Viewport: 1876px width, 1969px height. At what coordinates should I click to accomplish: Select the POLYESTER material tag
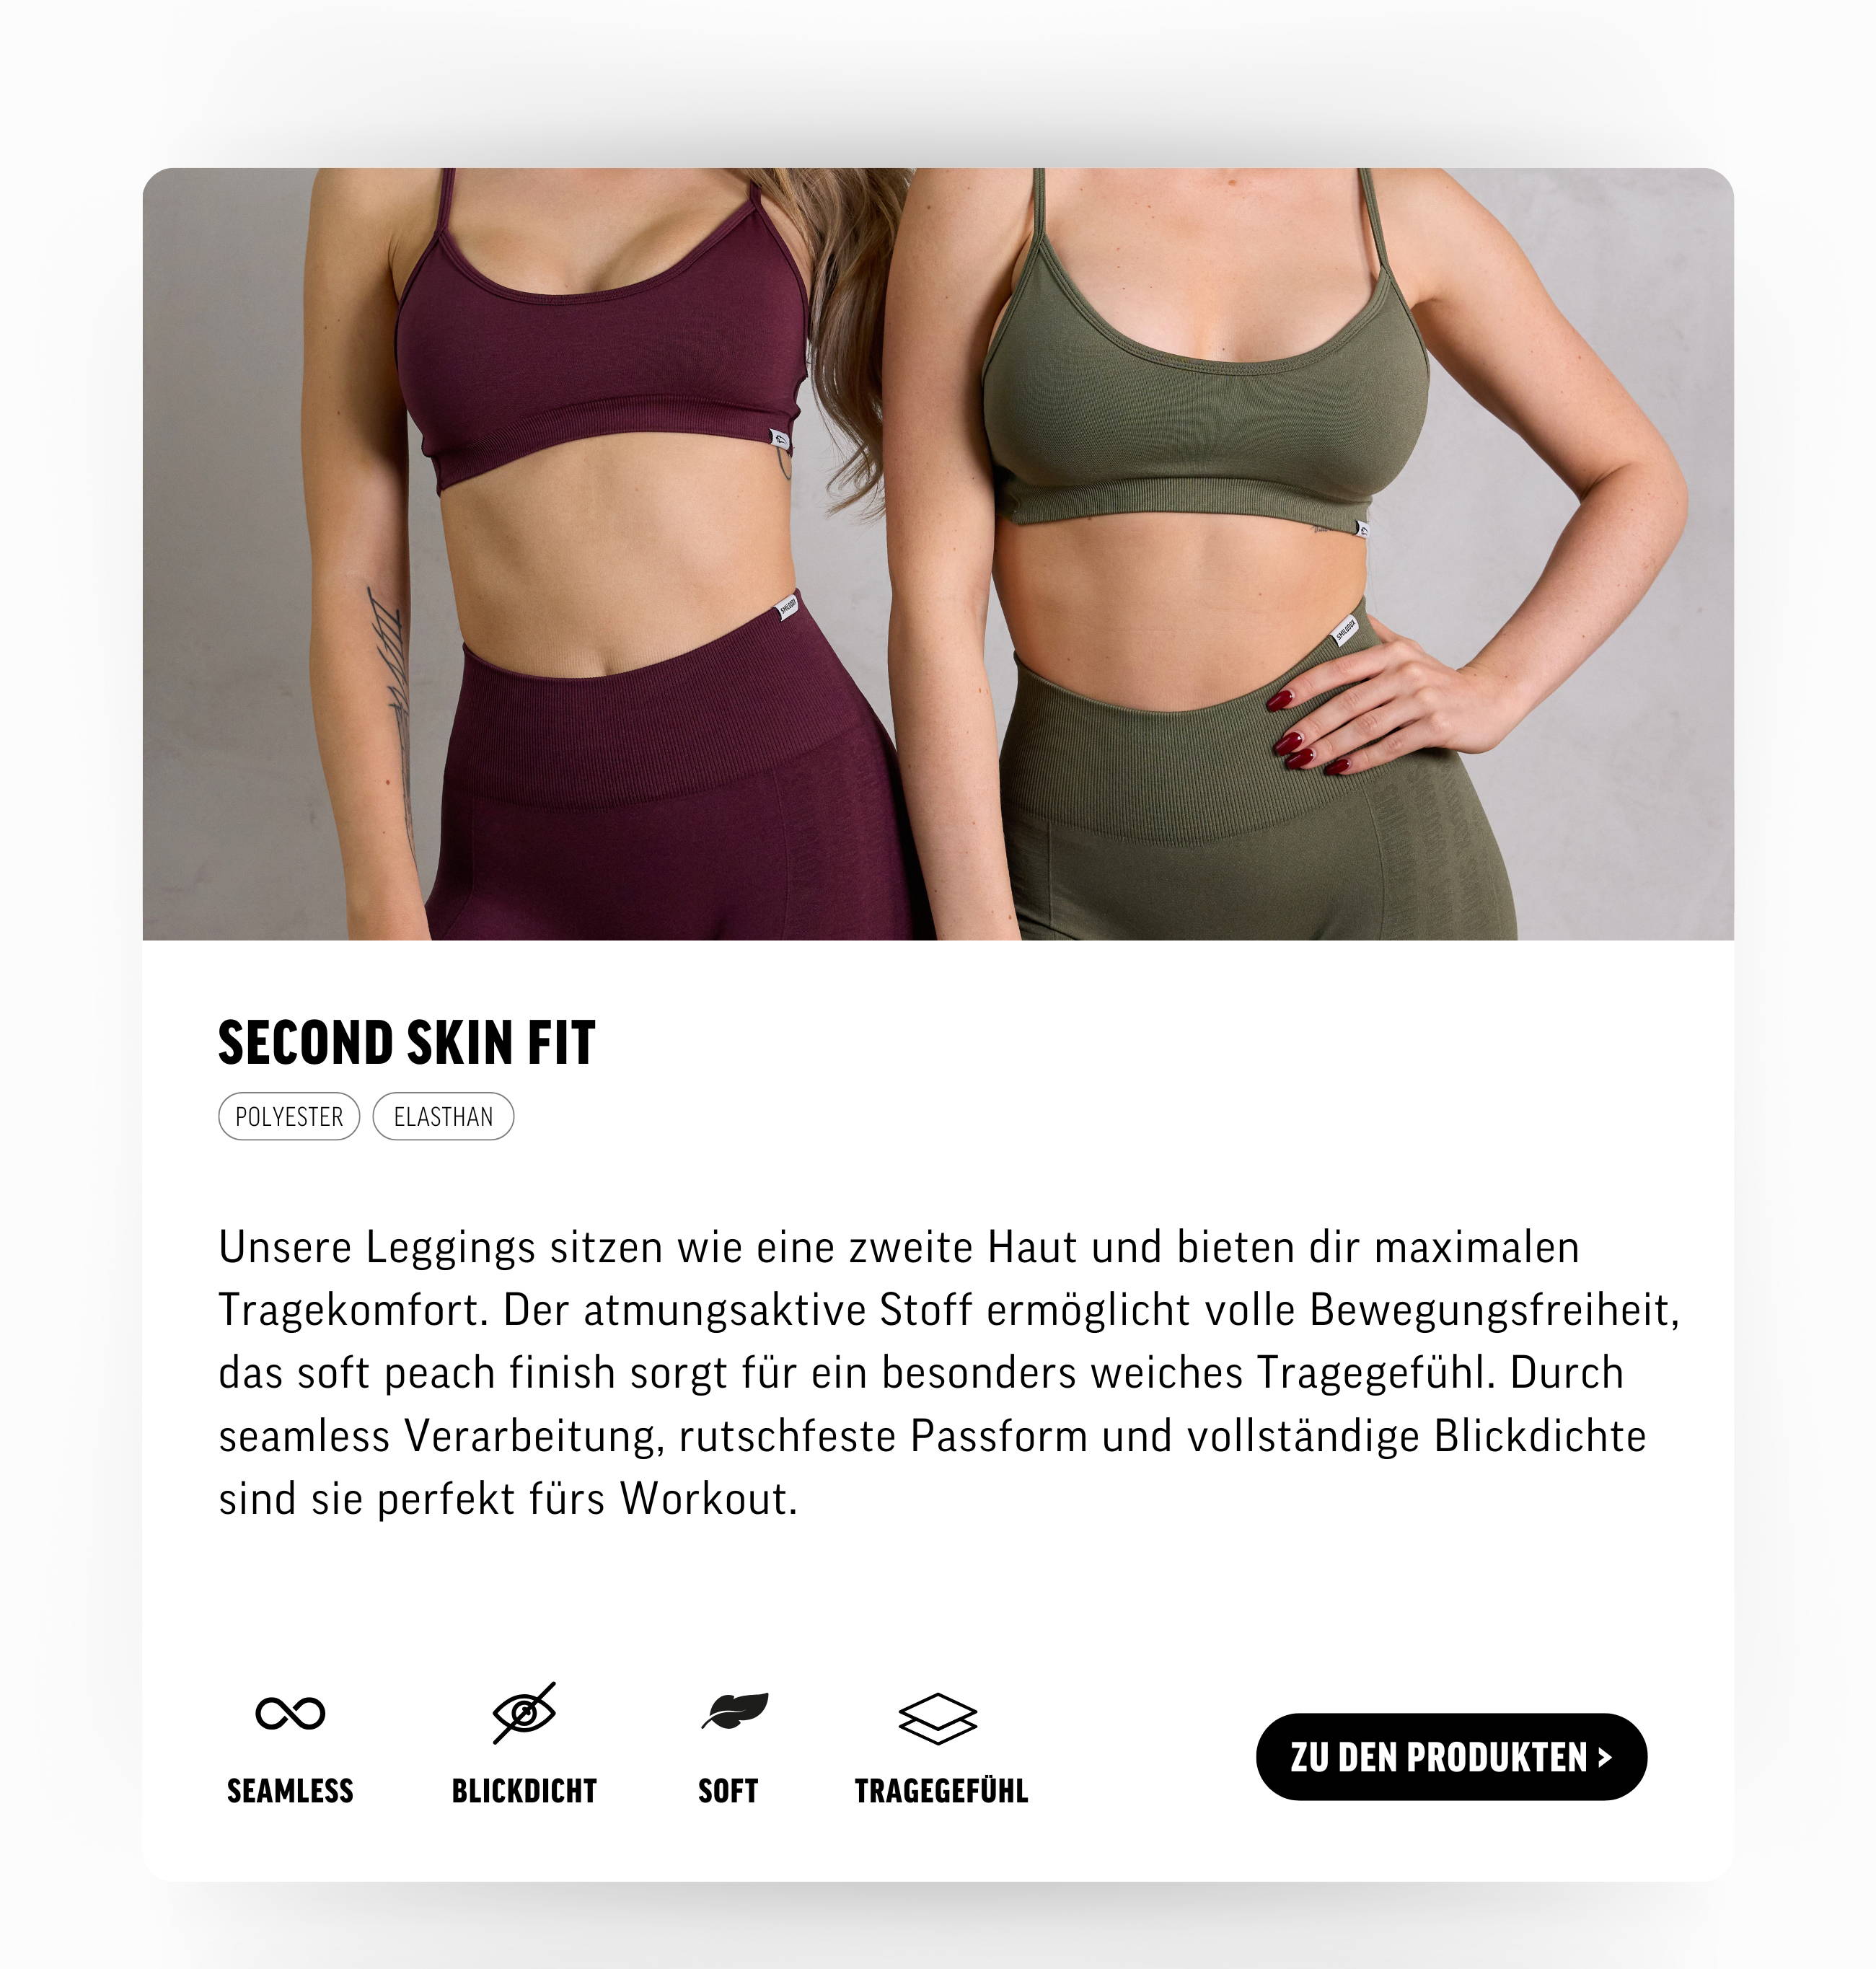pos(289,1116)
